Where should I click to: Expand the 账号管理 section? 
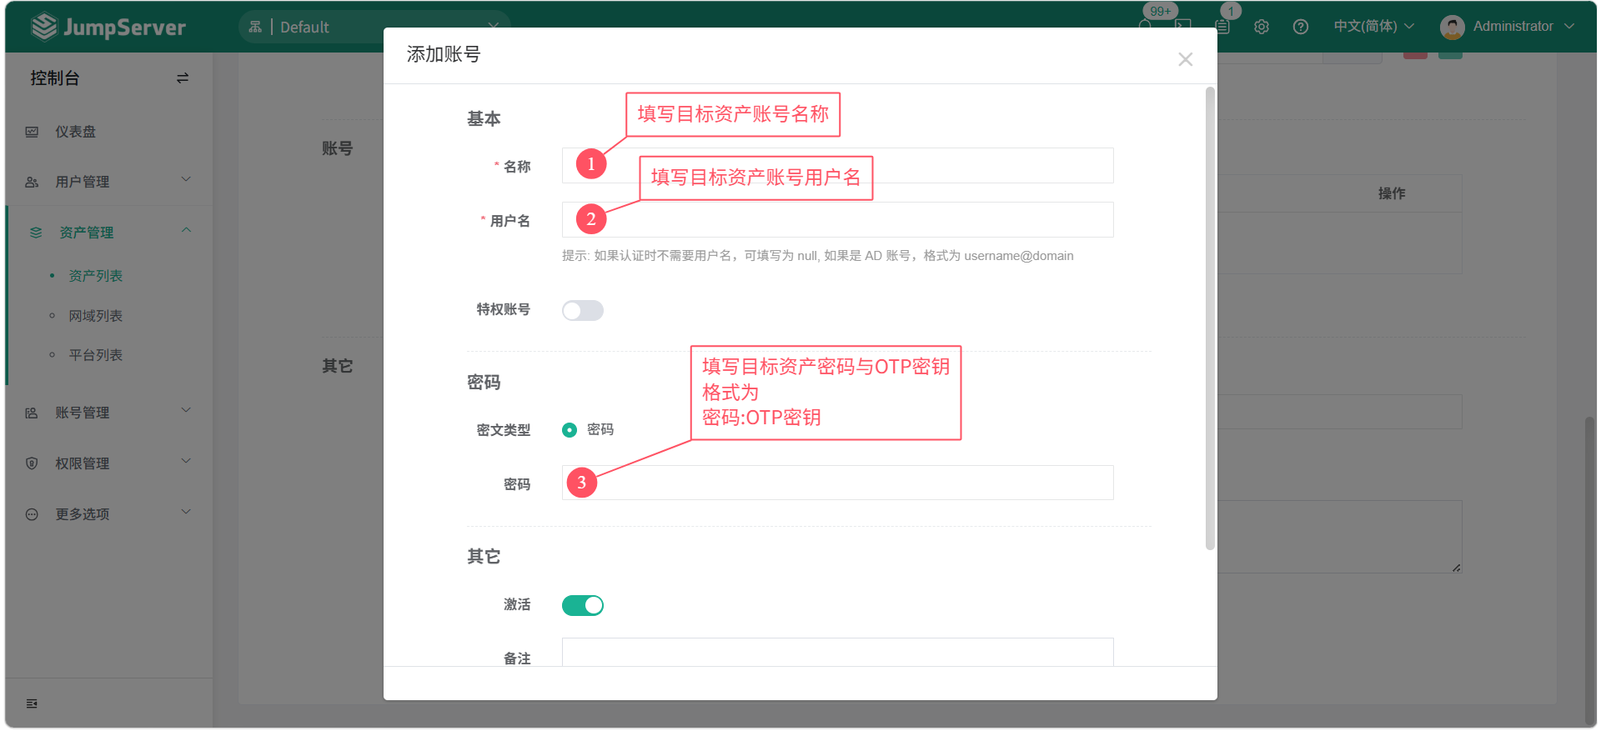click(108, 413)
